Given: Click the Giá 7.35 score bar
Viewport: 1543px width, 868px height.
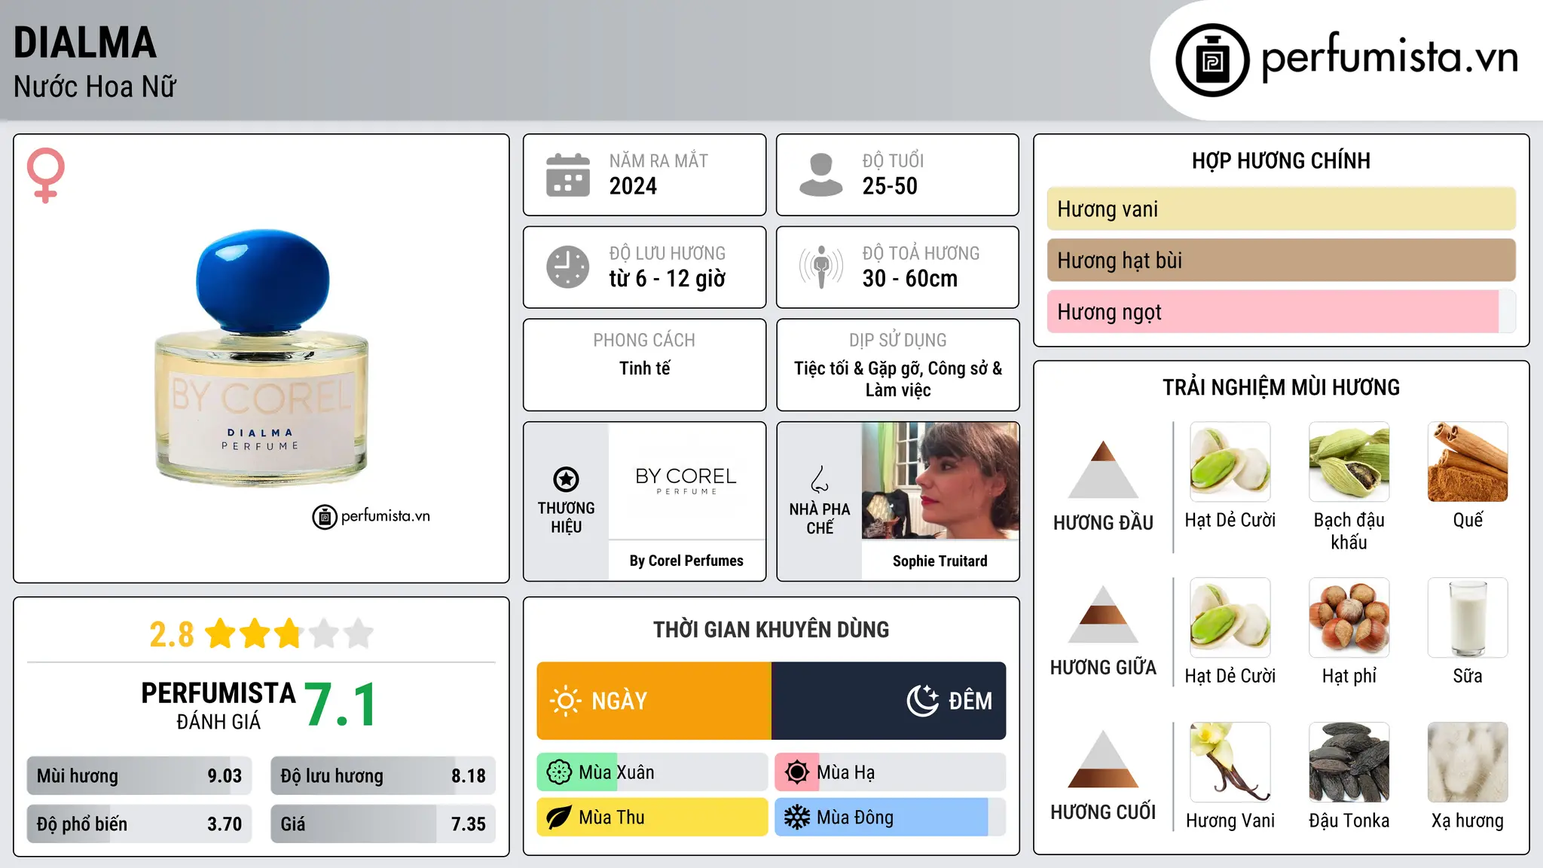Looking at the screenshot, I should [383, 824].
